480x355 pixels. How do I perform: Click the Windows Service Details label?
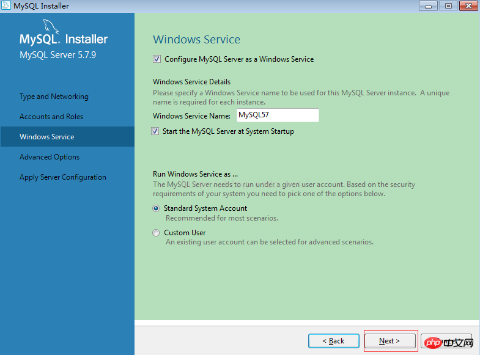[191, 82]
